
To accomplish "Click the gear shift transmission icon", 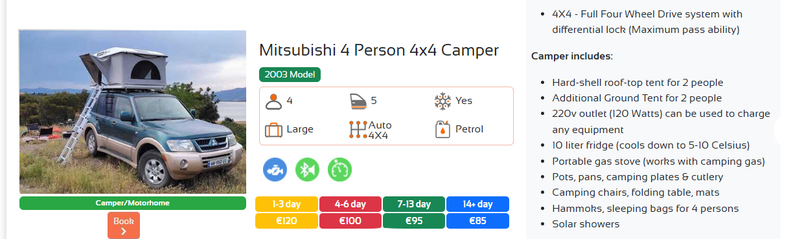I will coord(358,129).
